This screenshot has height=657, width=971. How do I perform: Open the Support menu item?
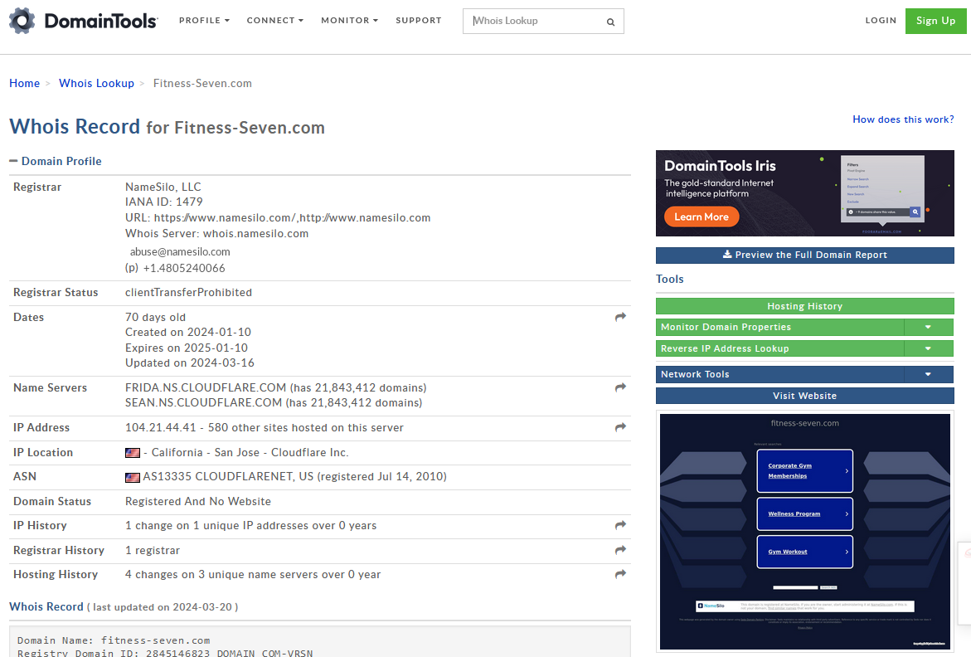419,21
